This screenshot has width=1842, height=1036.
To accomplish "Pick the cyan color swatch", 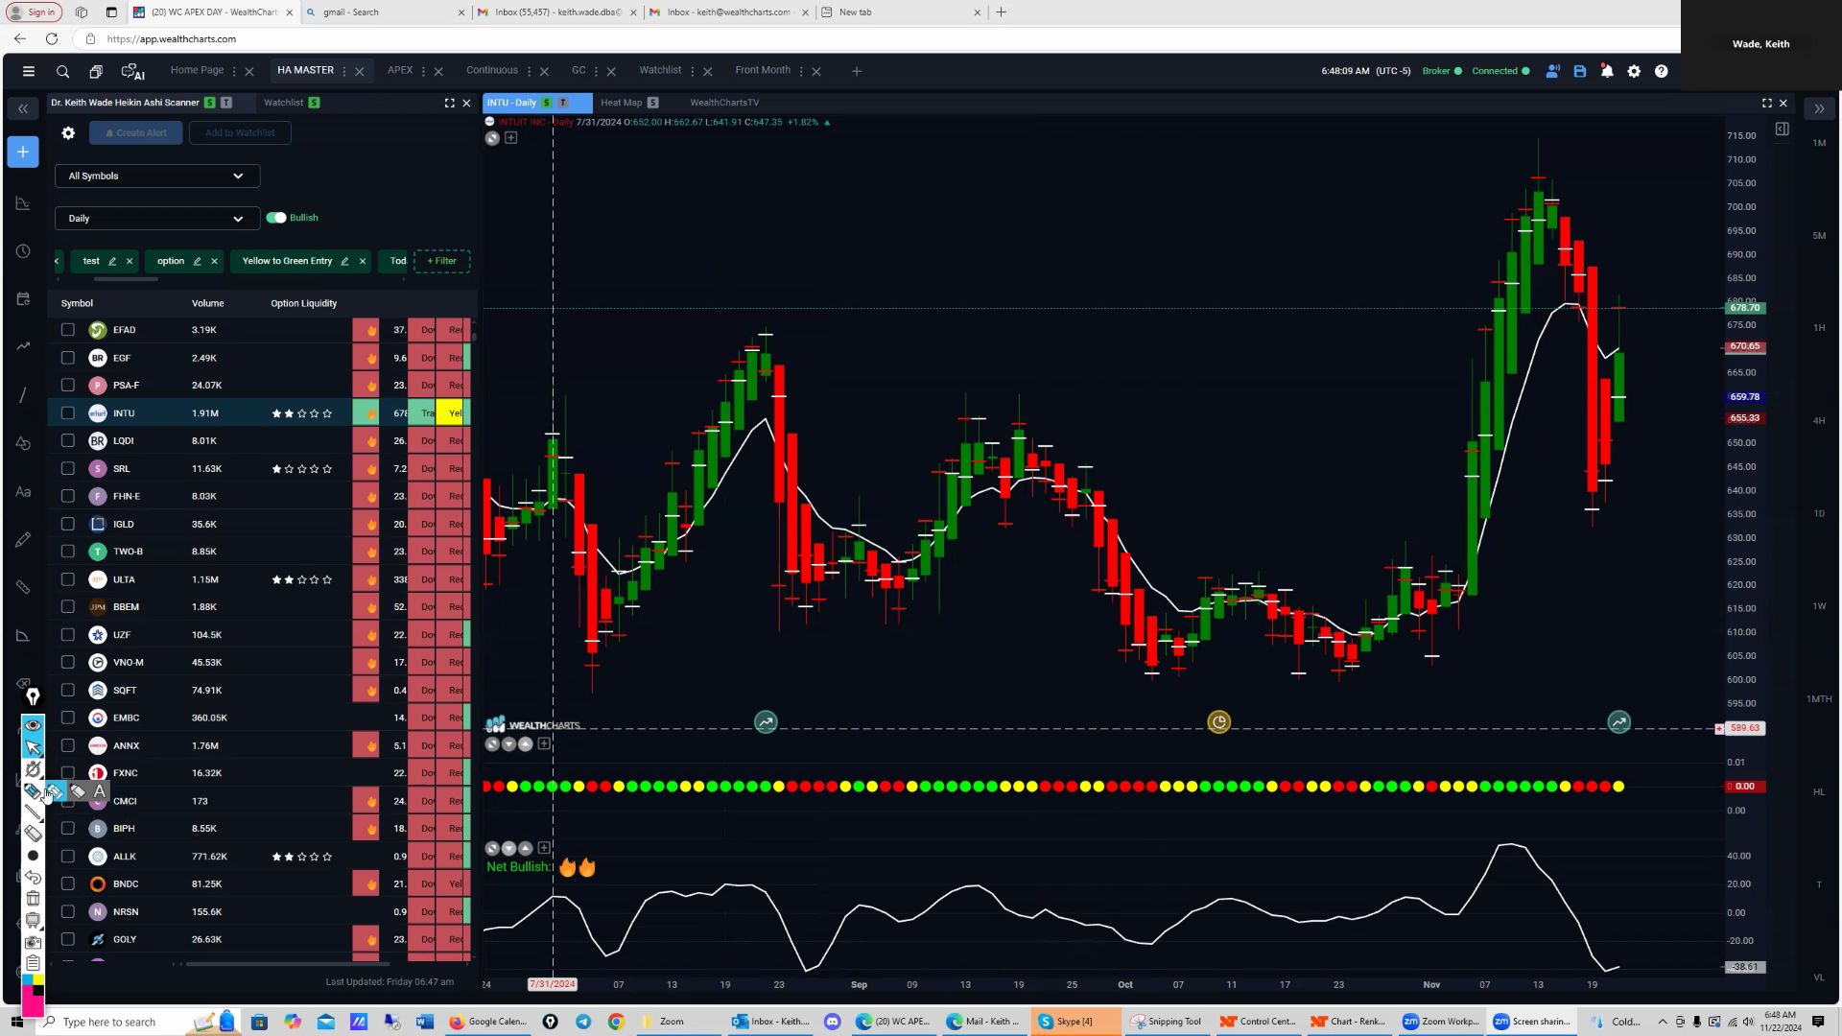I will [x=27, y=980].
